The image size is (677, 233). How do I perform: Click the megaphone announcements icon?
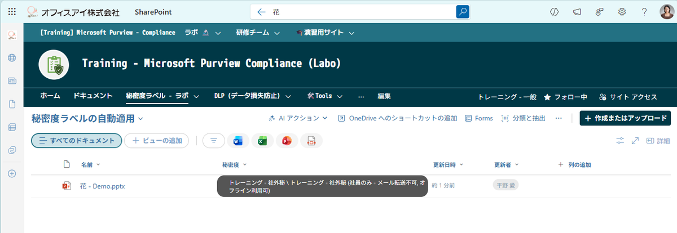click(577, 12)
